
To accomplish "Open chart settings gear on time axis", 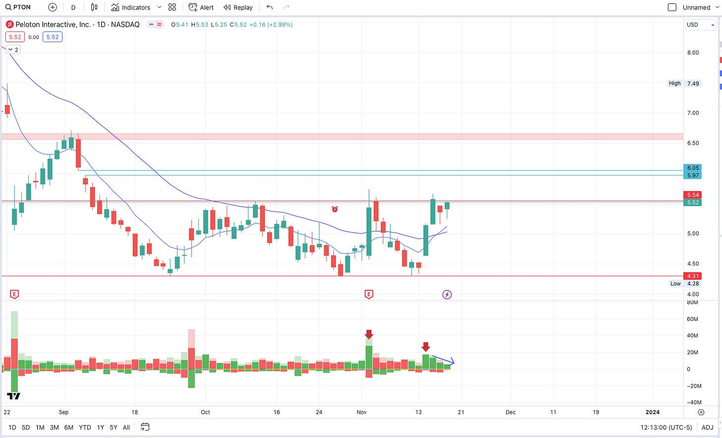I will click(701, 412).
